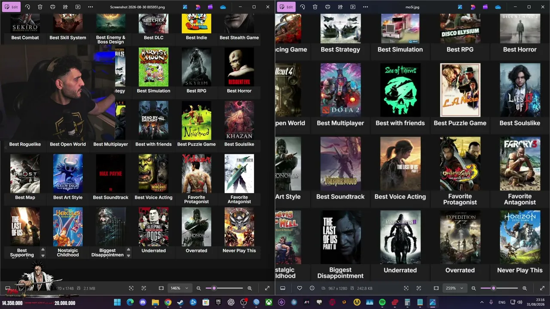Expand the hidden system tray icons
Screen dimensions: 550x309
pyautogui.click(x=482, y=303)
